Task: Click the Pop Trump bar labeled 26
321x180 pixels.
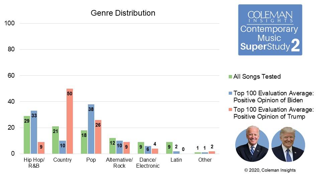Action: point(98,137)
